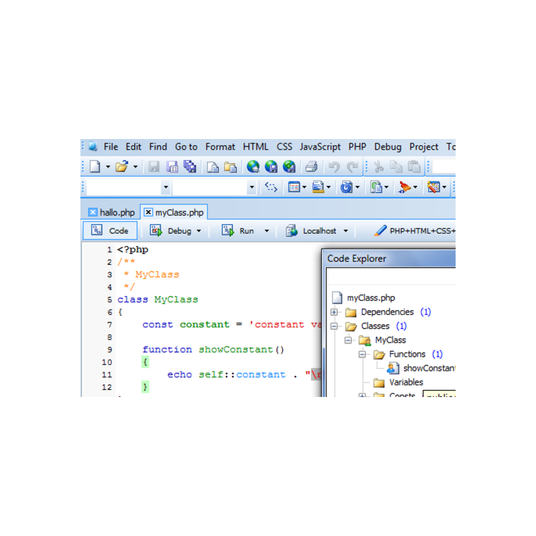Open the Run dropdown arrow

click(267, 231)
